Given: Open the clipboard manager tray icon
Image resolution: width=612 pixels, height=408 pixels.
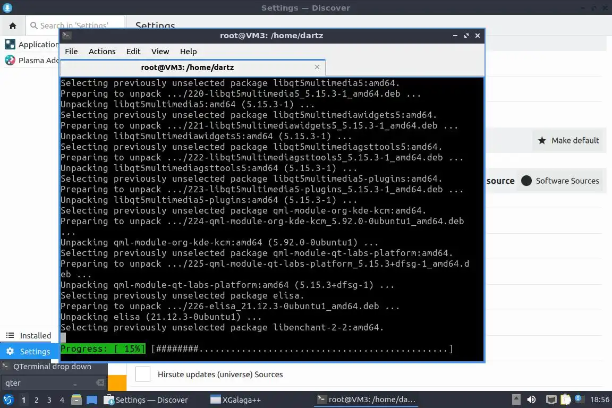Looking at the screenshot, I should coord(566,399).
